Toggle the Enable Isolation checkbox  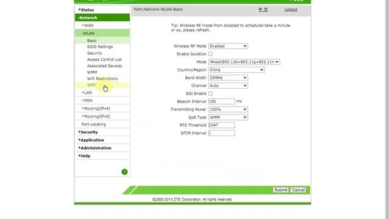(210, 54)
